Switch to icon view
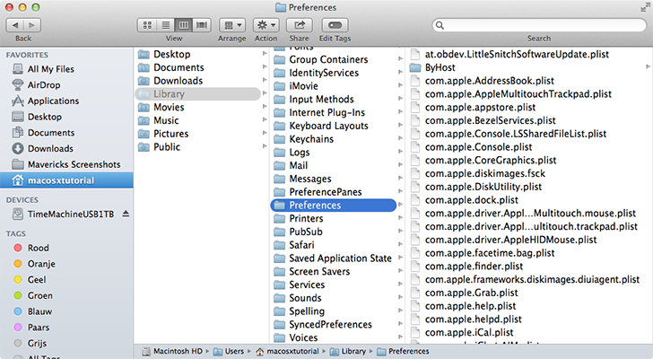The width and height of the screenshot is (653, 359). (147, 25)
